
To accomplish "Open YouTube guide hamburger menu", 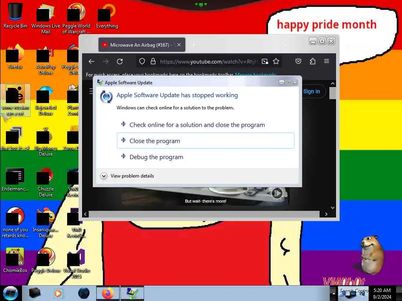I will pyautogui.click(x=91, y=91).
